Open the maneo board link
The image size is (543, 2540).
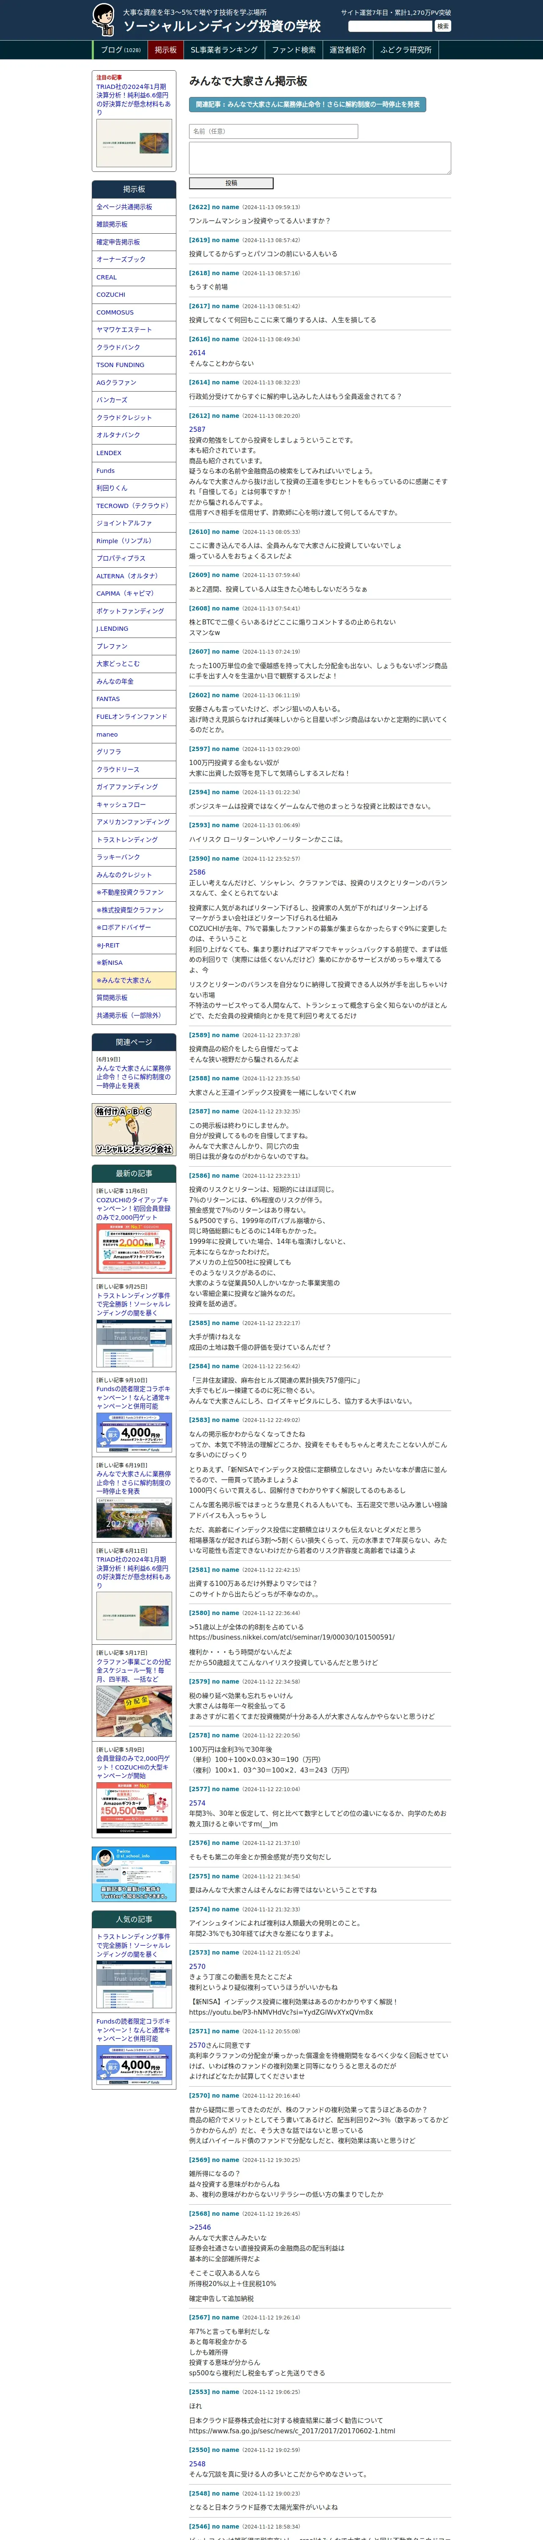134,734
